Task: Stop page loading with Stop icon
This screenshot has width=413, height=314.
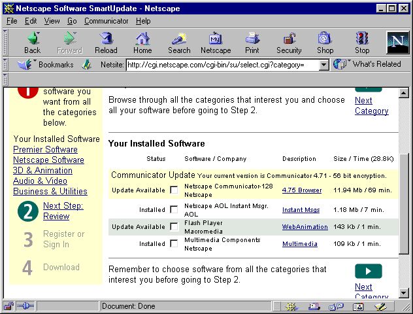Action: (x=362, y=43)
